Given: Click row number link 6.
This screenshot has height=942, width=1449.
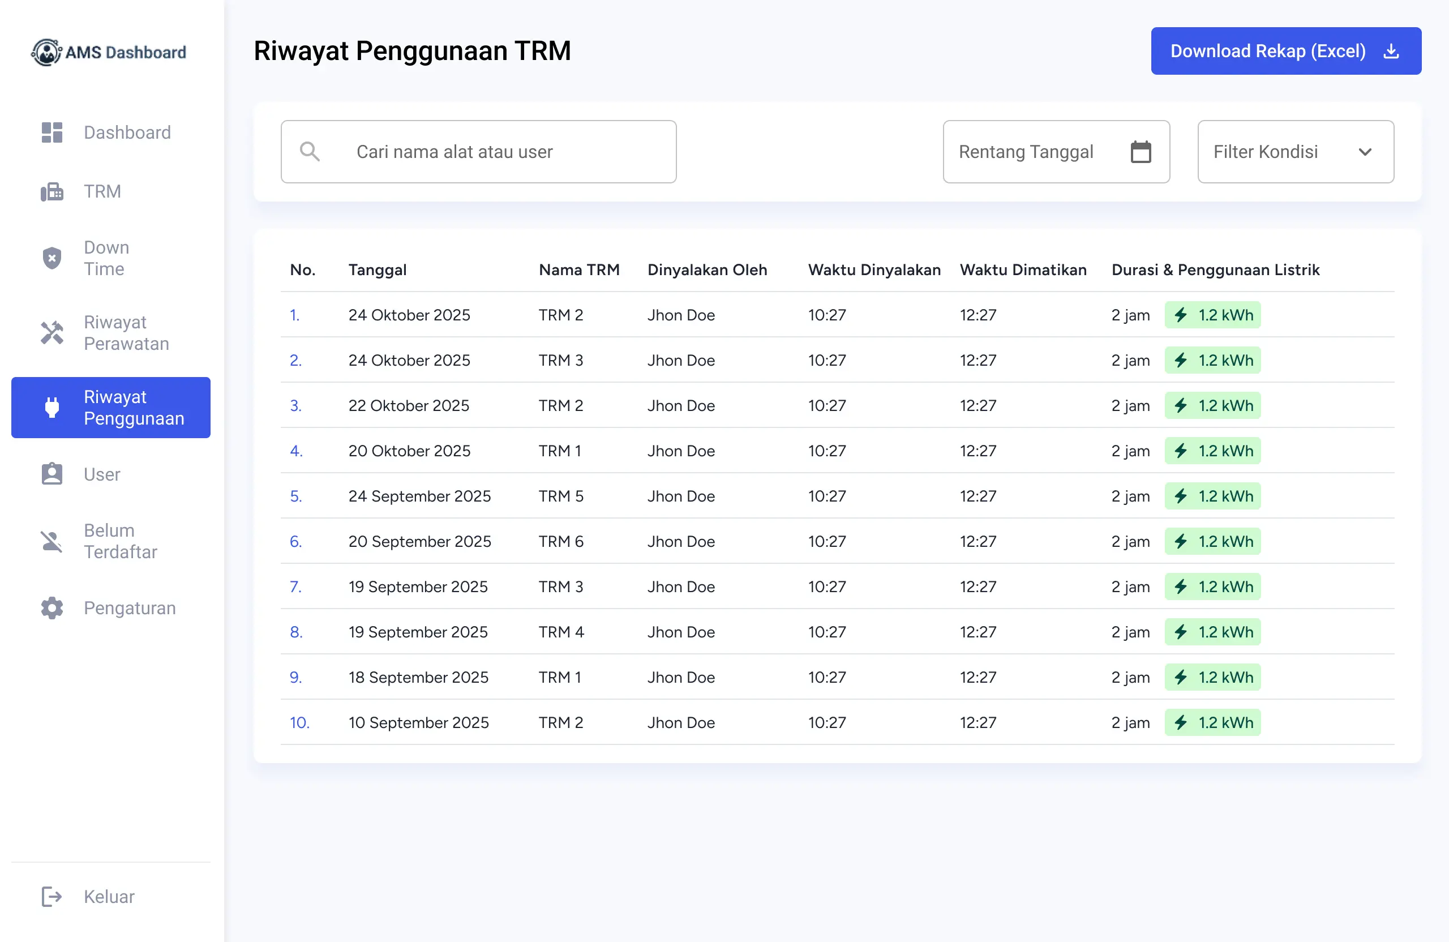Looking at the screenshot, I should click(x=295, y=541).
